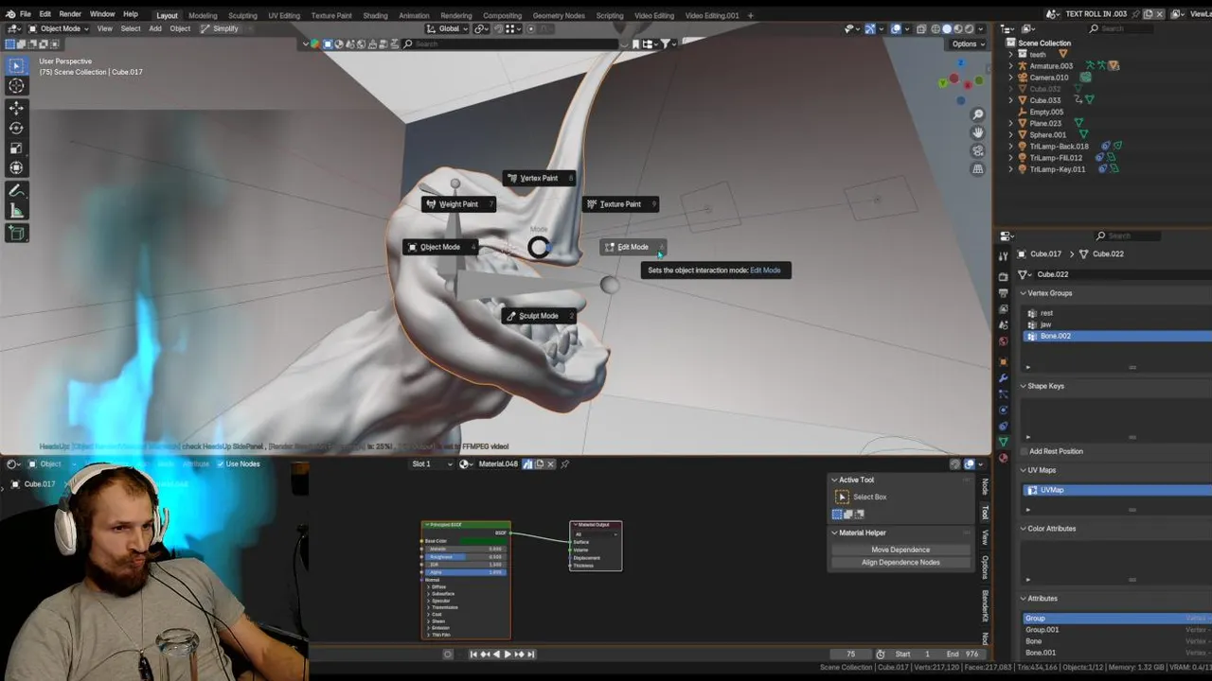
Task: Switch perspective/orthographic grid gizmo
Action: (x=978, y=168)
